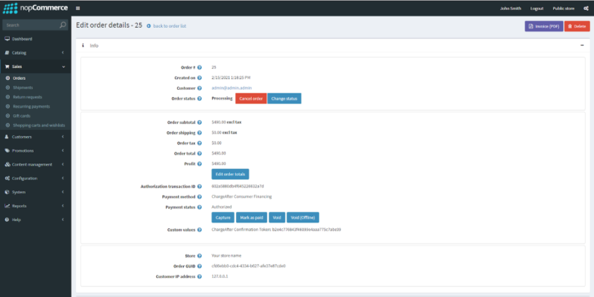
Task: Collapse the Sales sidebar menu
Action: (35, 67)
